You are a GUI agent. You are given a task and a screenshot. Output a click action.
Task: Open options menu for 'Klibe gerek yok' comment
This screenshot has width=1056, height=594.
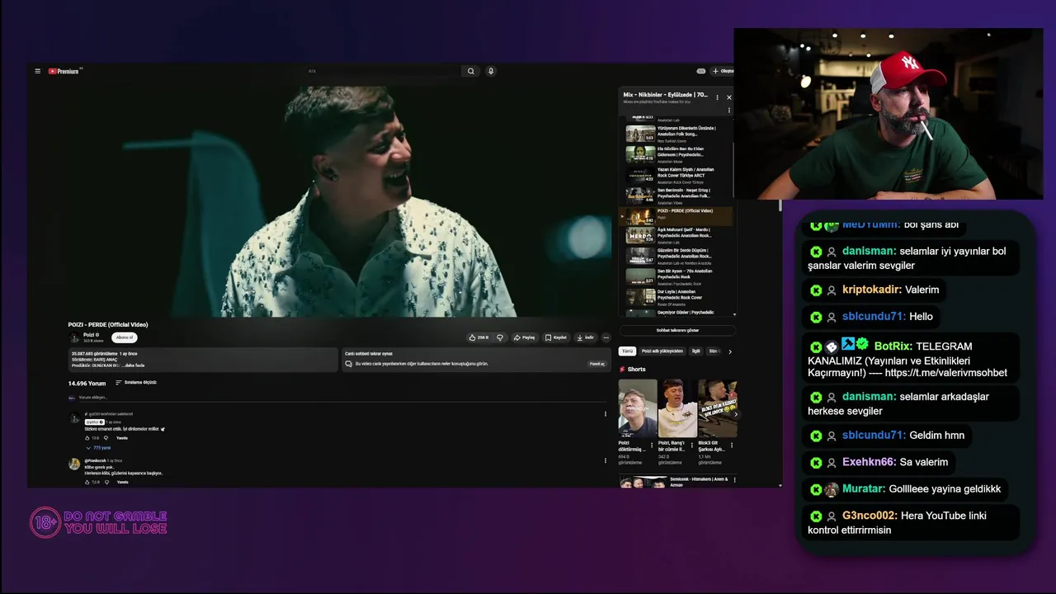pos(605,460)
